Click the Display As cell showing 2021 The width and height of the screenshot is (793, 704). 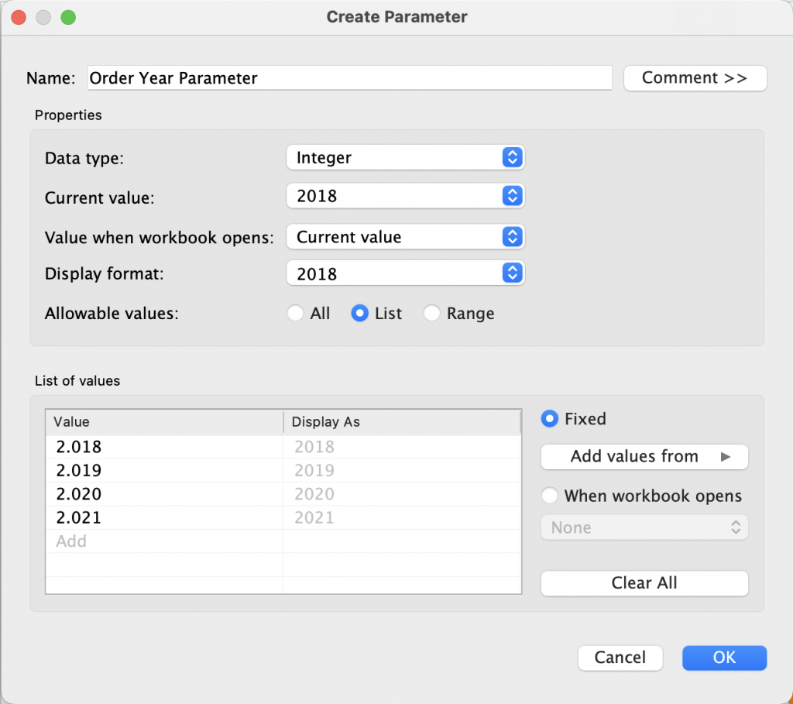314,517
